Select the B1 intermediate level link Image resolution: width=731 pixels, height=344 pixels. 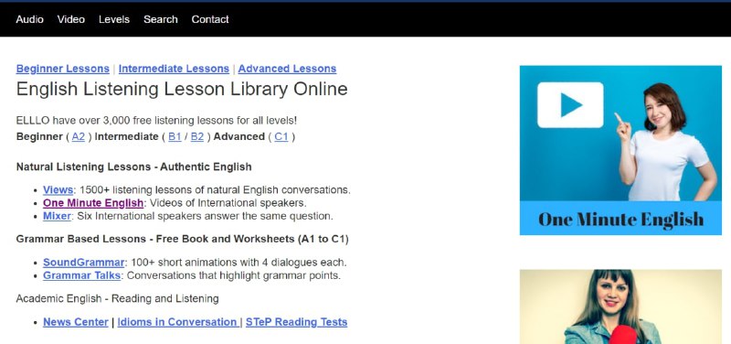coord(175,136)
